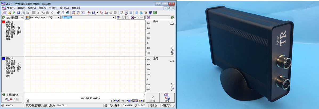Open the 处理(D) menu
The image size is (319, 109).
53,8
